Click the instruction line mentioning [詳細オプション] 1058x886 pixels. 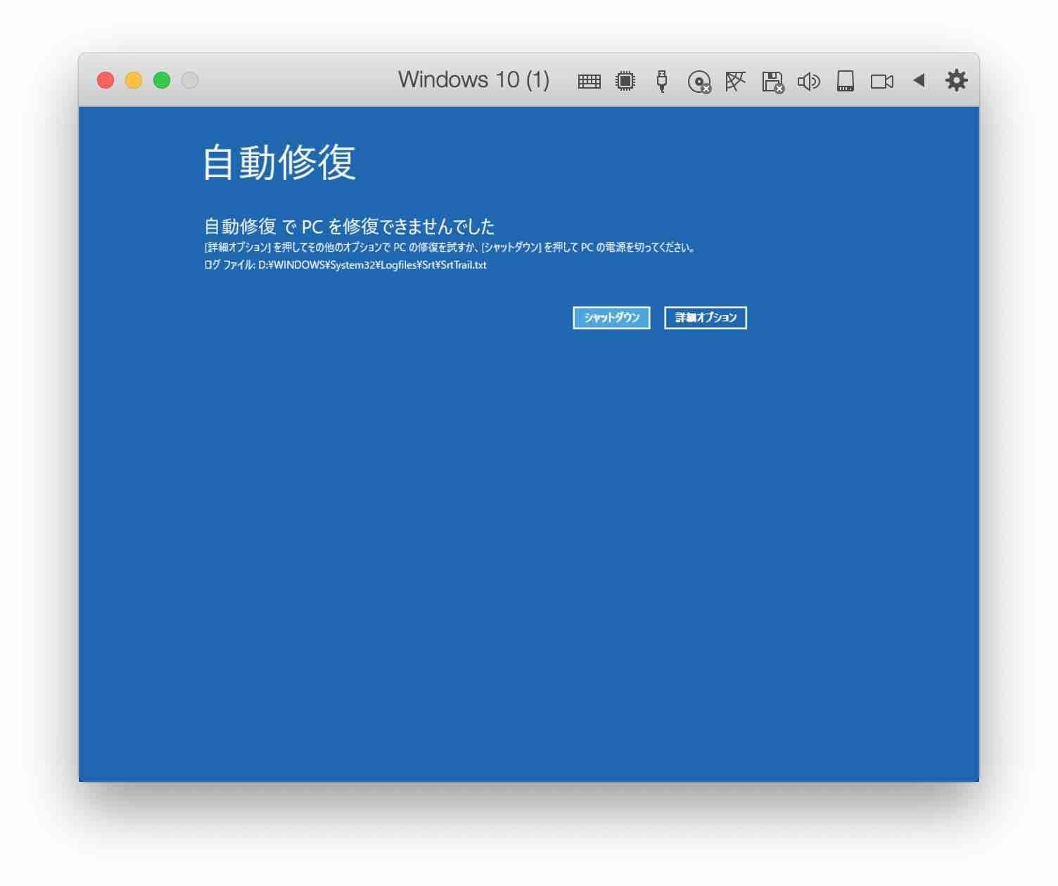450,248
